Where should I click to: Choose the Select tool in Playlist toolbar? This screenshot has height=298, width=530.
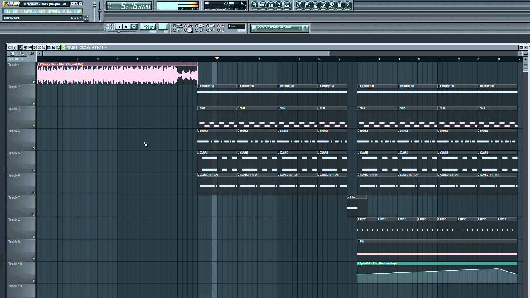49,47
